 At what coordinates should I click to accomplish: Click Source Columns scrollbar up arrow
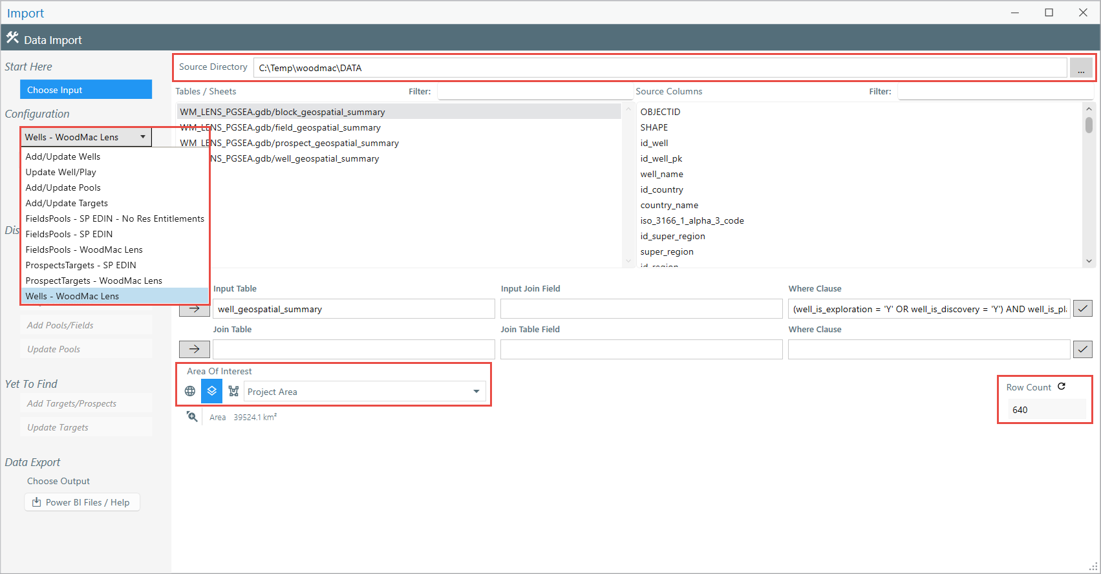click(x=1089, y=108)
